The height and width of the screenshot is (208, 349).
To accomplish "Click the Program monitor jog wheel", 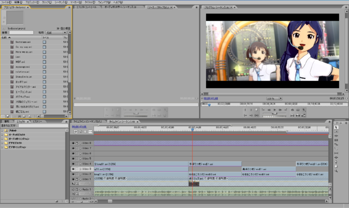I will (274, 116).
